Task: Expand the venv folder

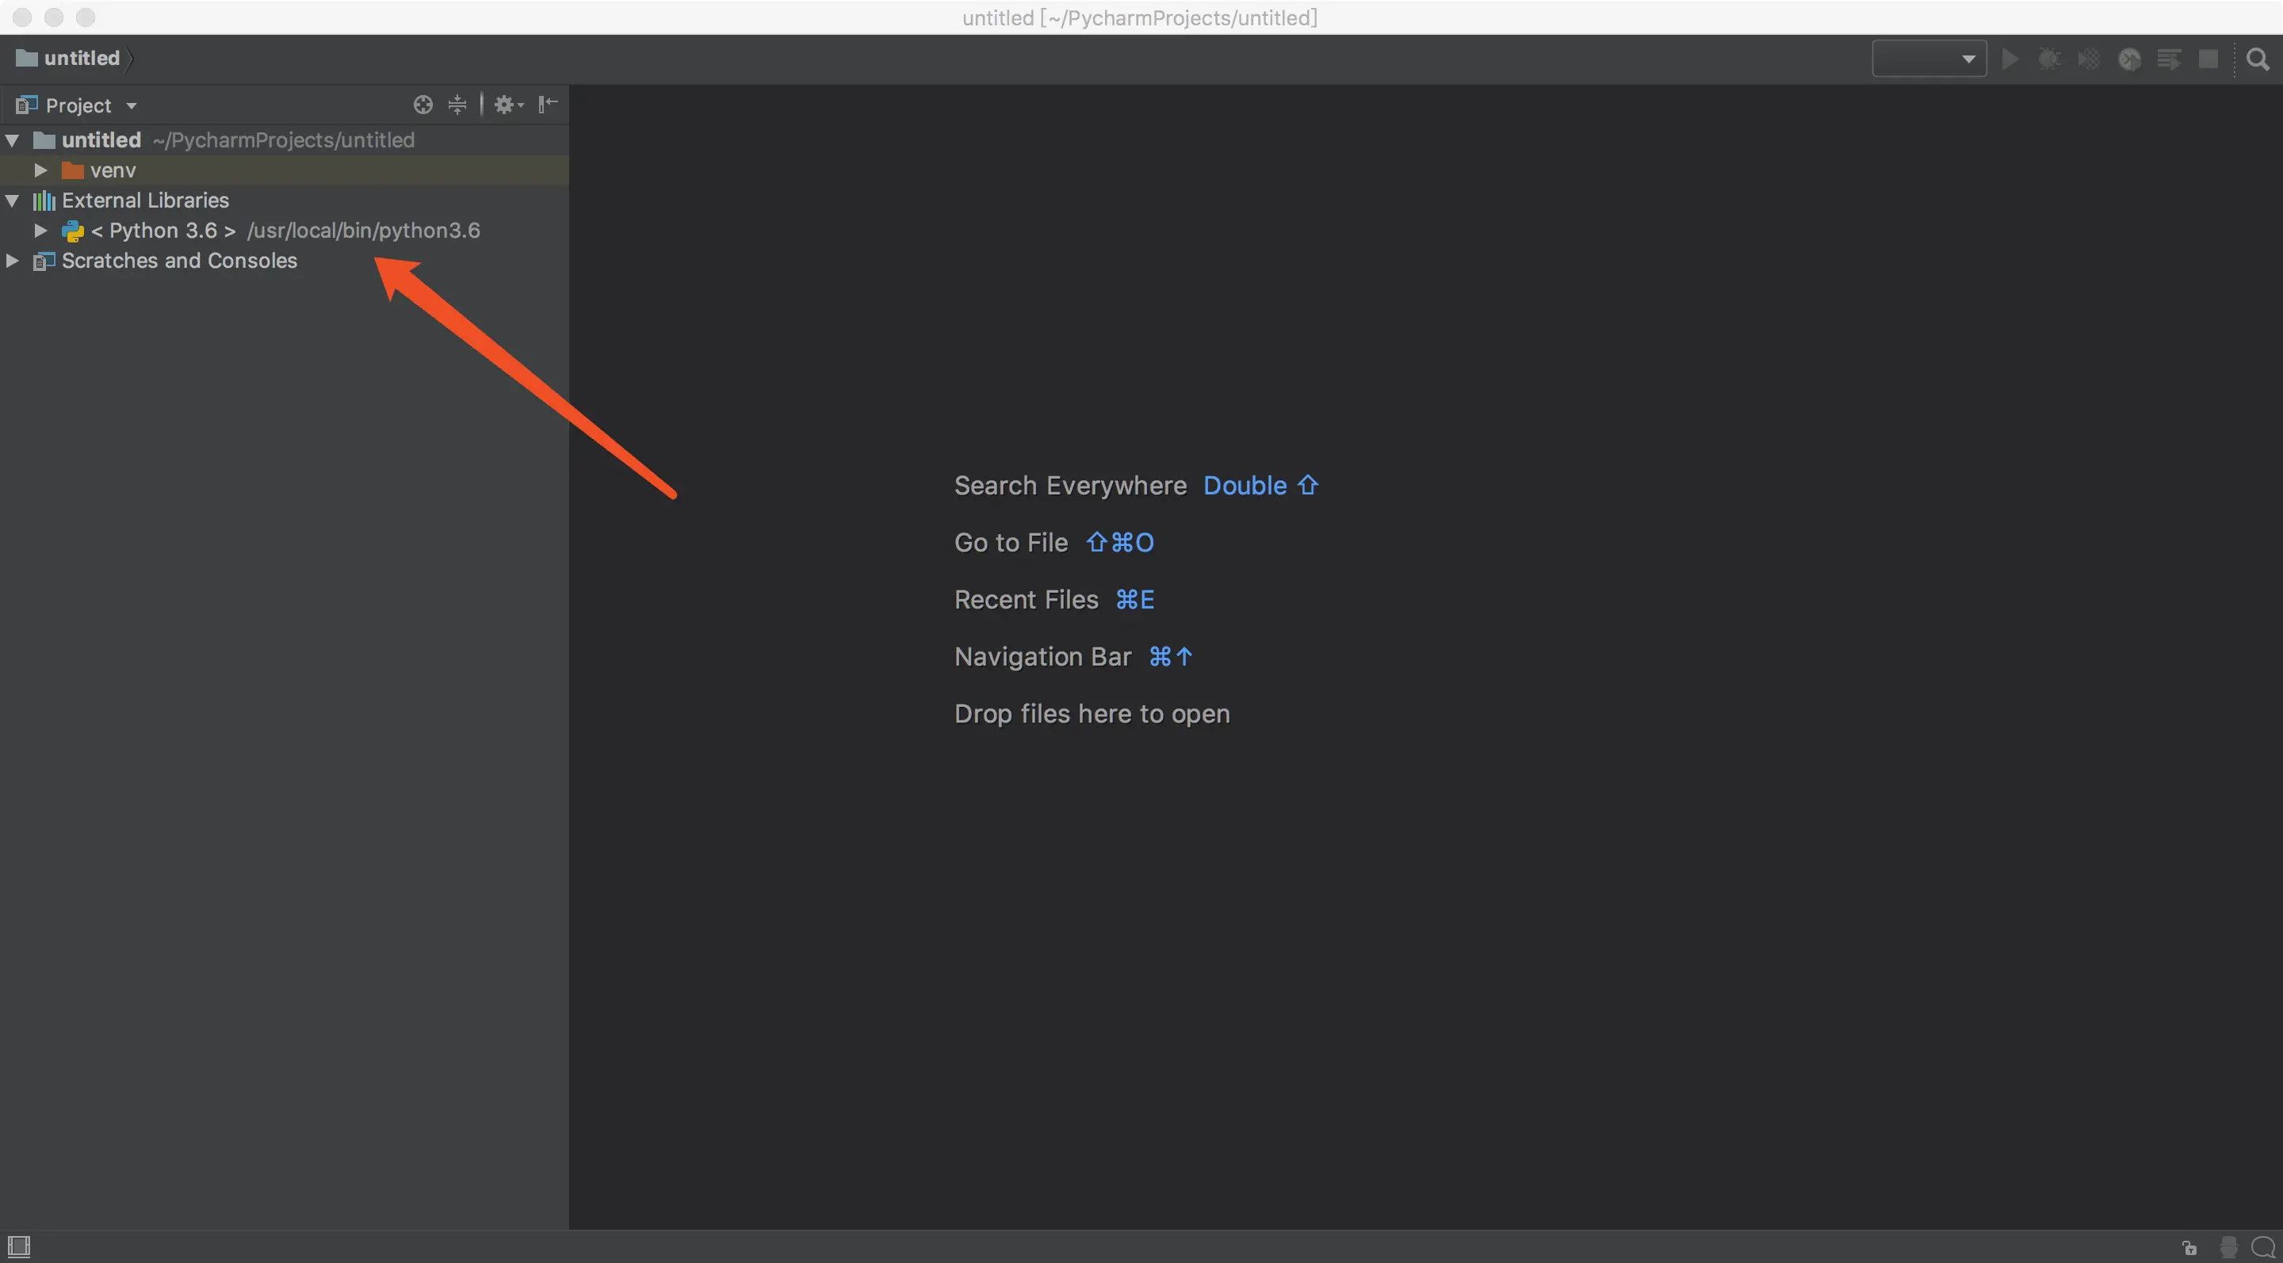Action: coord(40,170)
